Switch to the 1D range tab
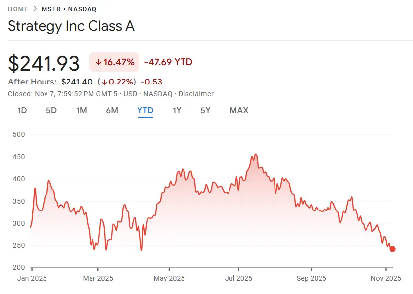 coord(22,110)
